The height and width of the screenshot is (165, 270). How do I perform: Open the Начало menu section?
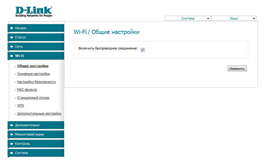(x=36, y=28)
